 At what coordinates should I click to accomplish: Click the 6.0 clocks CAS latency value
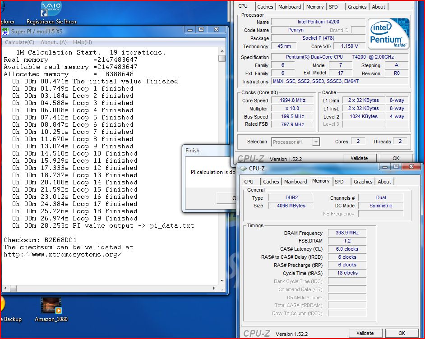(347, 249)
